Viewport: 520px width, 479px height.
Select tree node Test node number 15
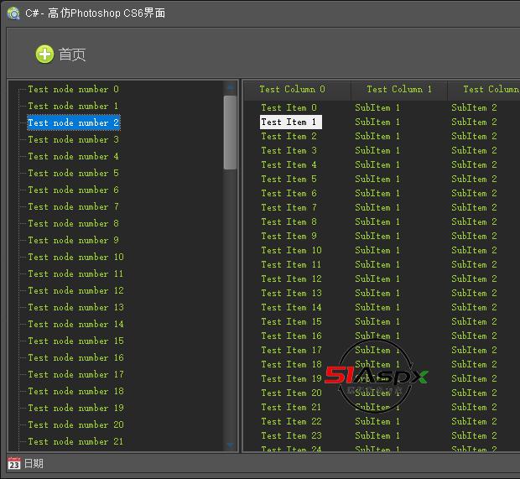tap(76, 341)
